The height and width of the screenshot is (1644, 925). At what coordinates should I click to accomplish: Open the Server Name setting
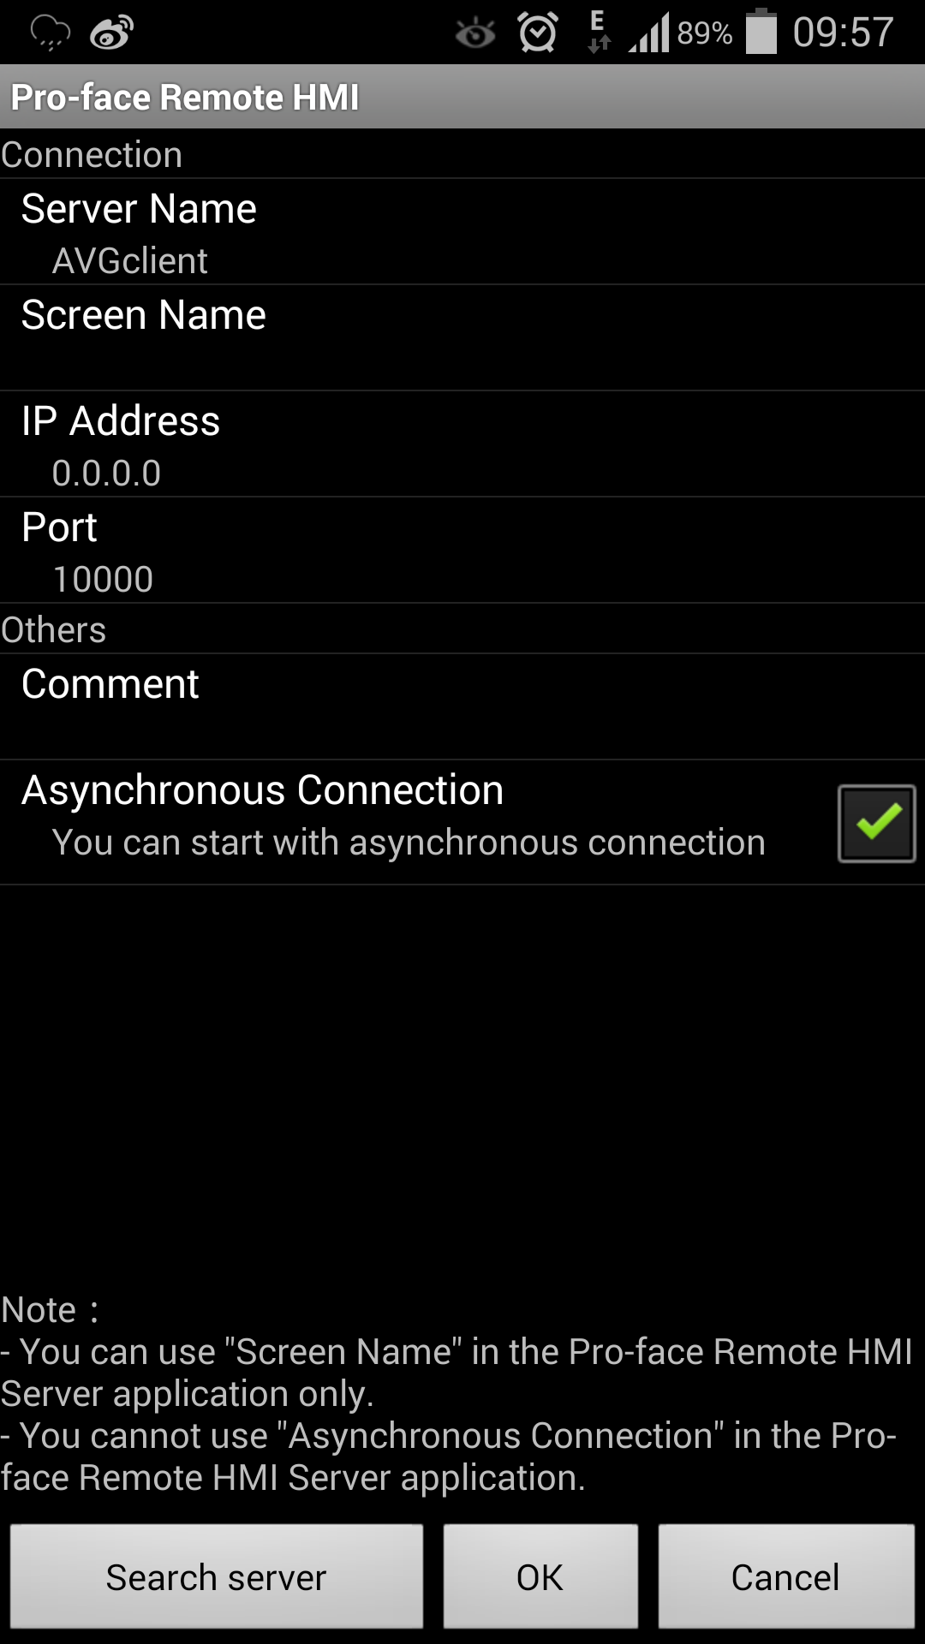[462, 232]
